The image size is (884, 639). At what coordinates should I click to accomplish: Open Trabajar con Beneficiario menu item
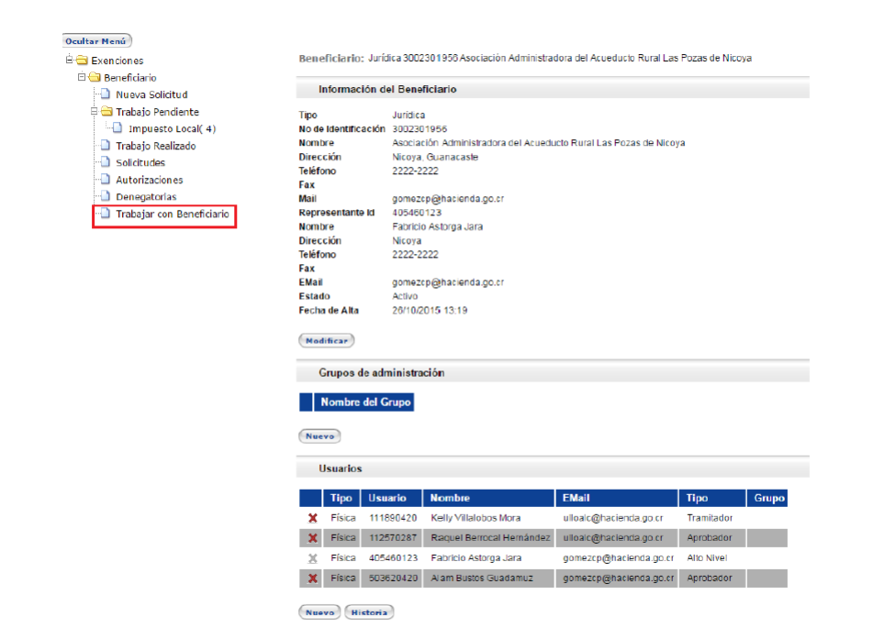coord(172,215)
